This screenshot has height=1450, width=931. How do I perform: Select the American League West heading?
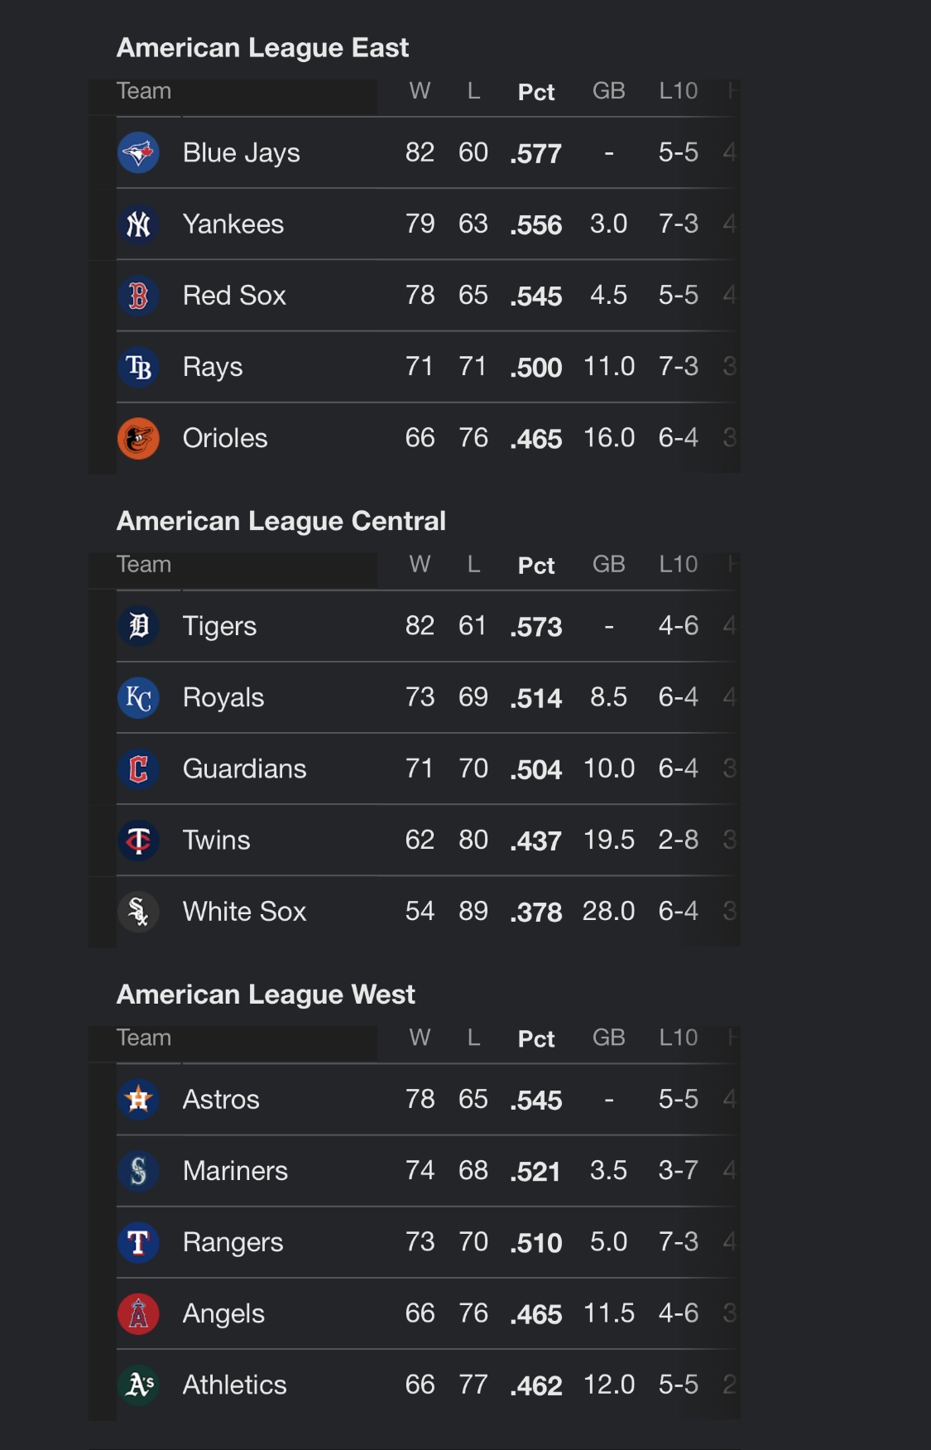coord(266,994)
